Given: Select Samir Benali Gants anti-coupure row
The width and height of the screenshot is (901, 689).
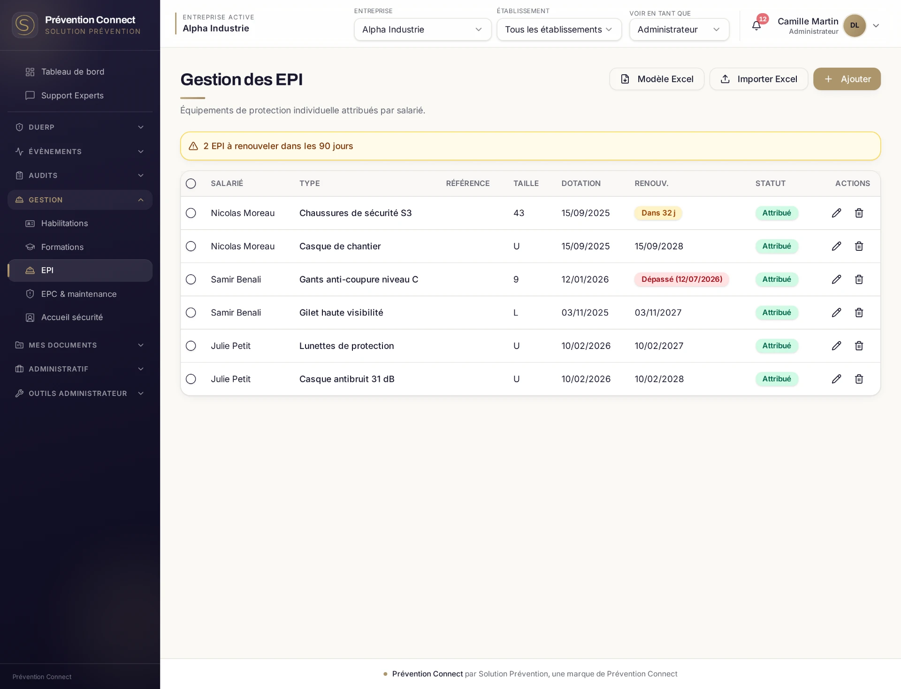Looking at the screenshot, I should (x=191, y=279).
